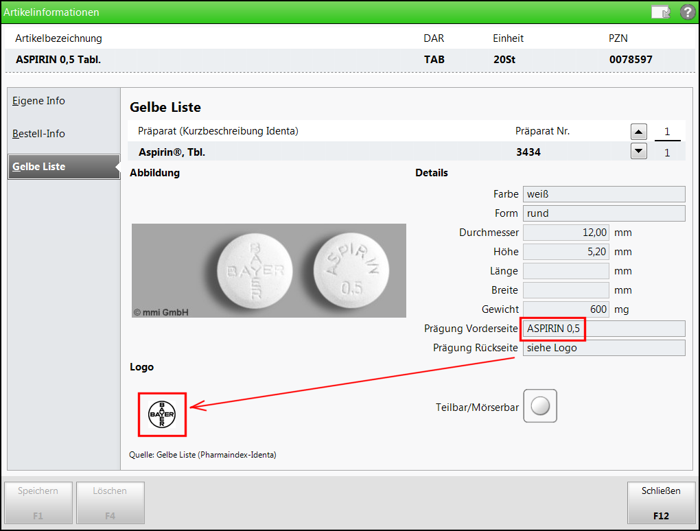This screenshot has width=700, height=531.
Task: Click the empty Länge field
Action: click(x=566, y=271)
